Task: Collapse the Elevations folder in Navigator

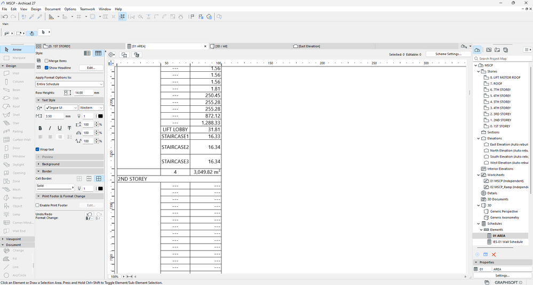Action: 479,139
